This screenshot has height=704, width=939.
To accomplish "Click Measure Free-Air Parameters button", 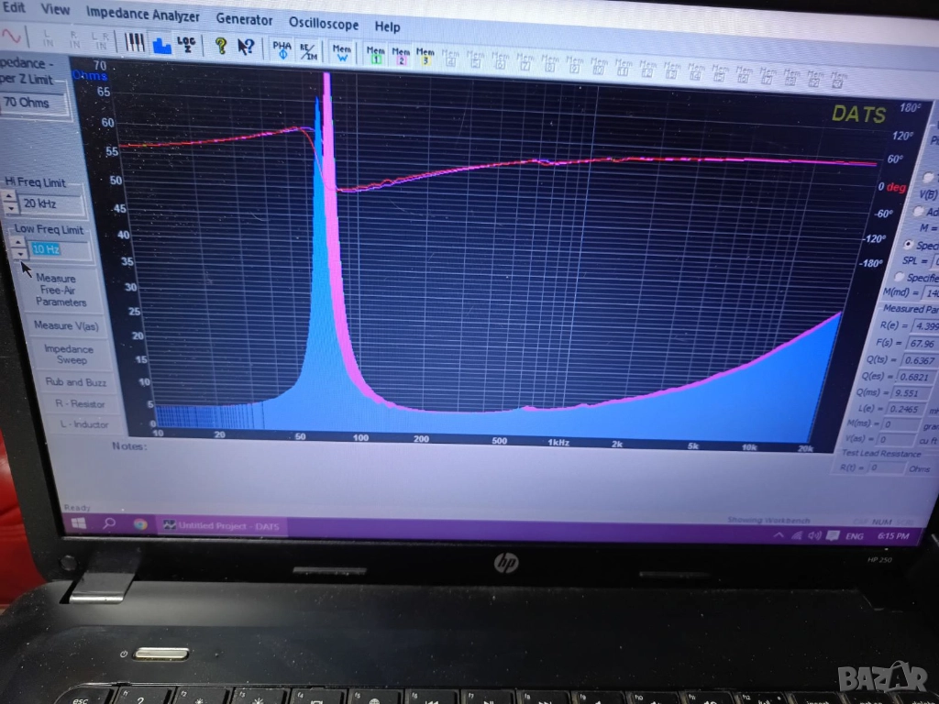I will [61, 290].
